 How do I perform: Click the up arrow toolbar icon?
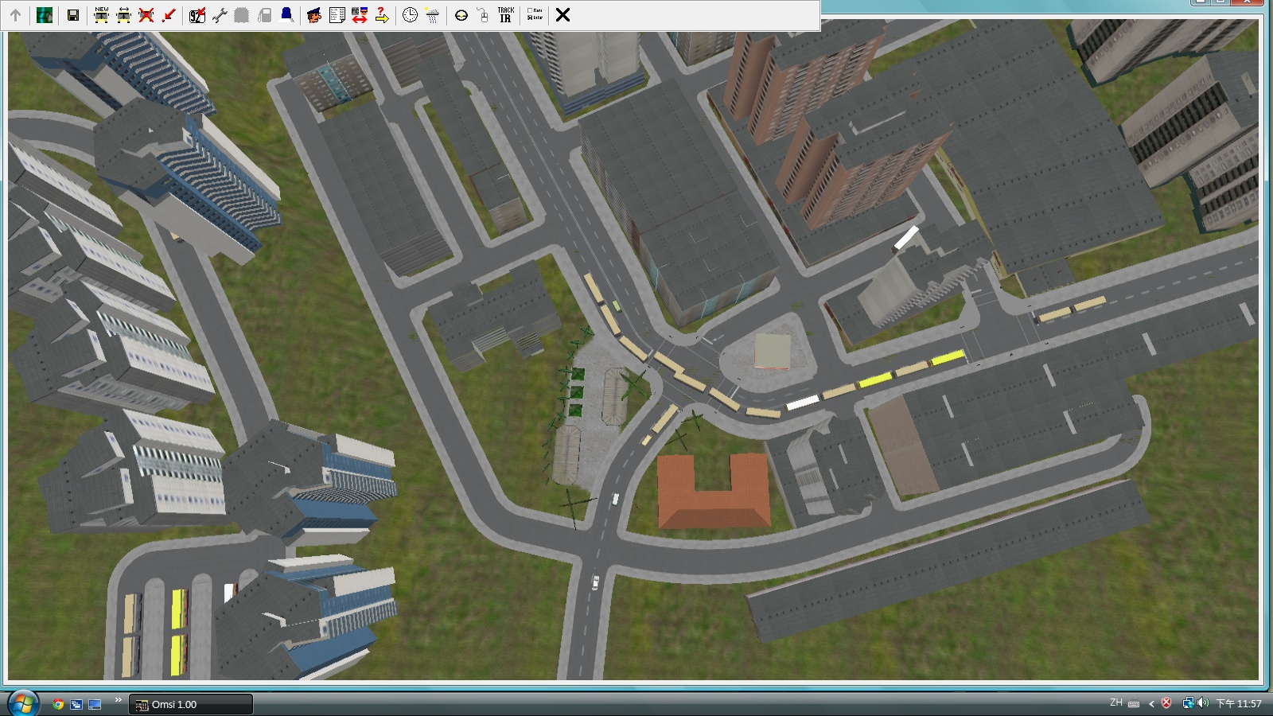(16, 15)
